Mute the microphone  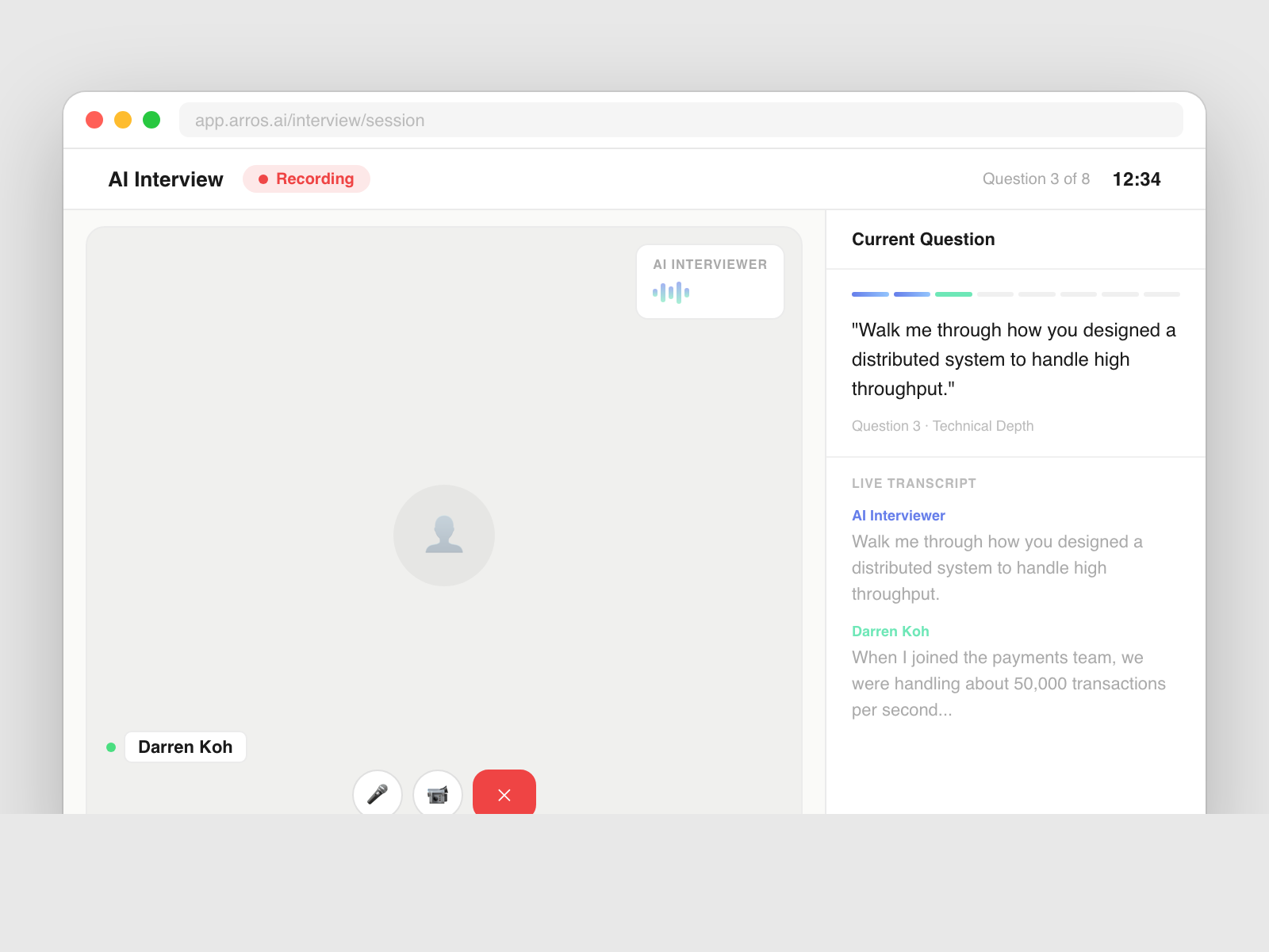tap(378, 793)
